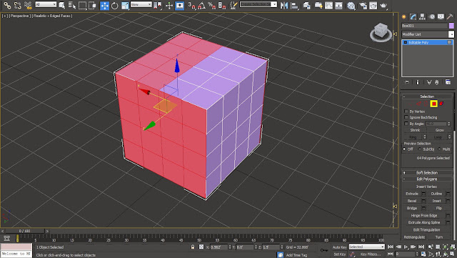The image size is (457, 258).
Task: Toggle 3D Snaps icon
Action: pos(191,5)
